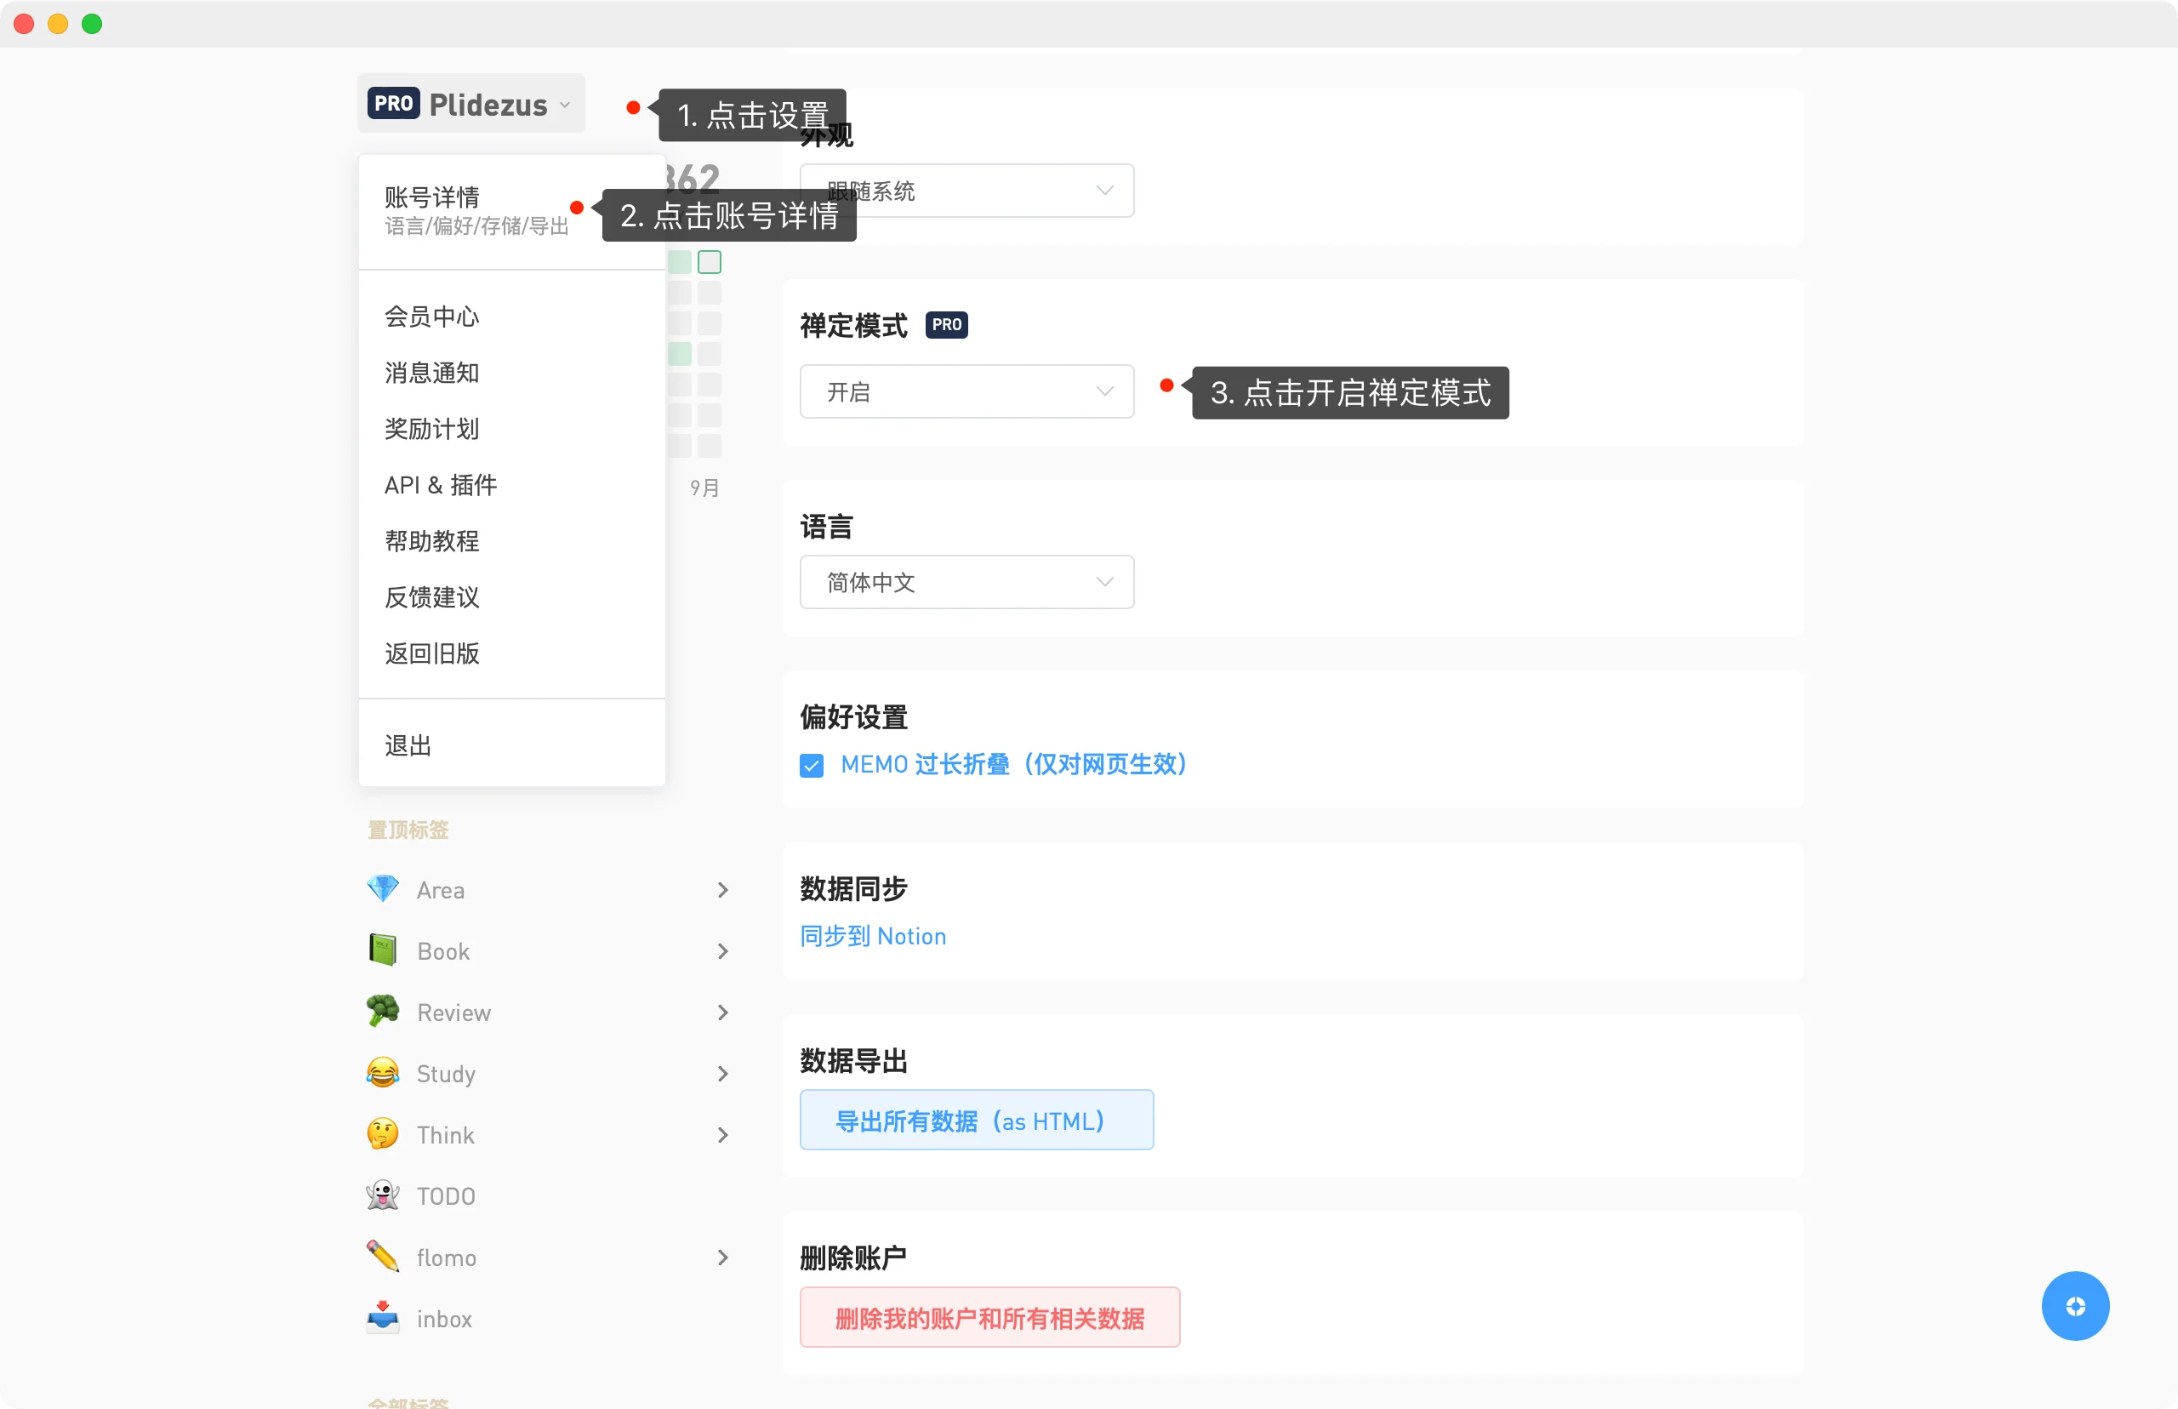Screen dimensions: 2178x1409
Task: Click the TODO tag ghost icon
Action: (382, 1195)
